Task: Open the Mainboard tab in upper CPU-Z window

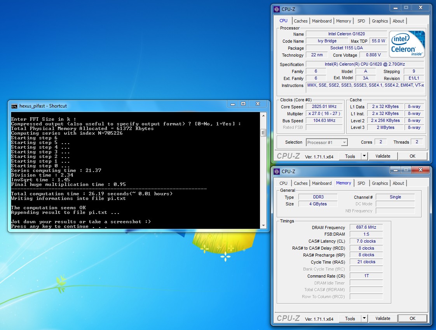Action: [x=322, y=21]
